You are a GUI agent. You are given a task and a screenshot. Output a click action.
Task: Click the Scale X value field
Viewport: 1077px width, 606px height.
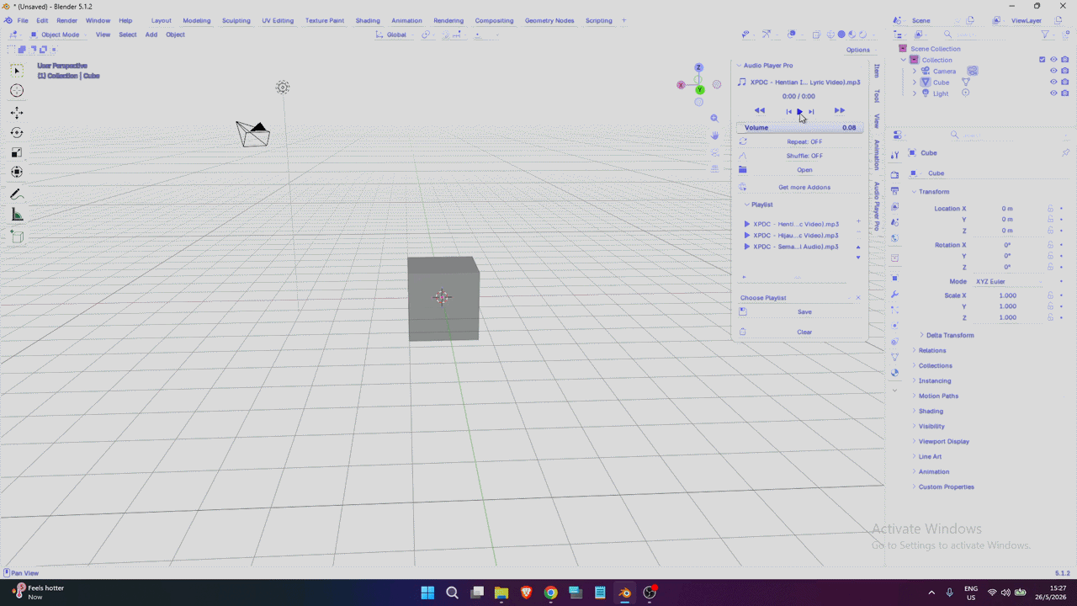click(x=1007, y=295)
